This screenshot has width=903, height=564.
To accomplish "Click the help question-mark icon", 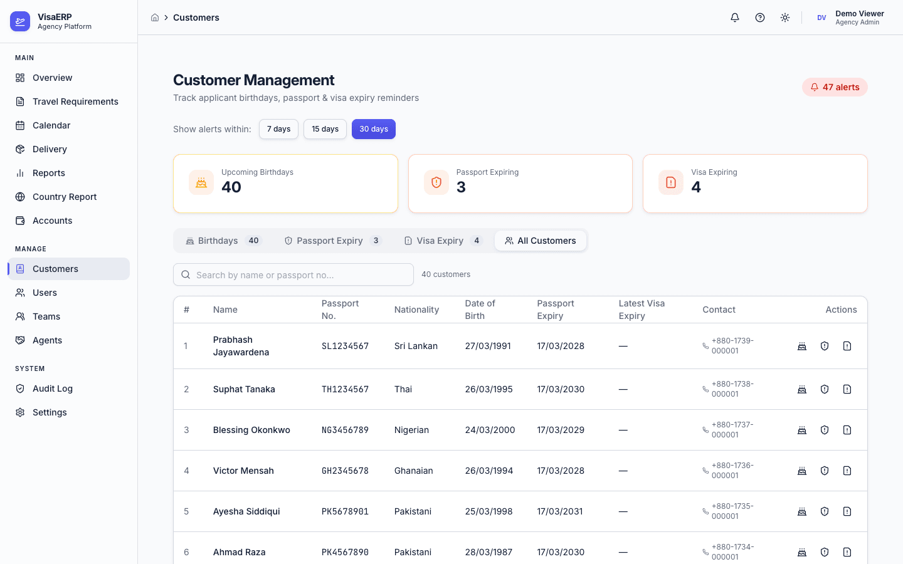I will tap(759, 18).
